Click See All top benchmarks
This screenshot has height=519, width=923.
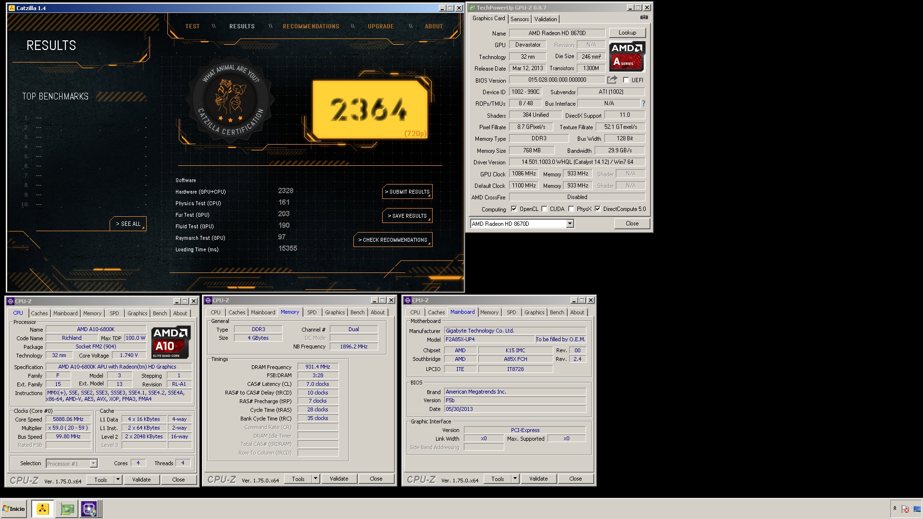128,224
